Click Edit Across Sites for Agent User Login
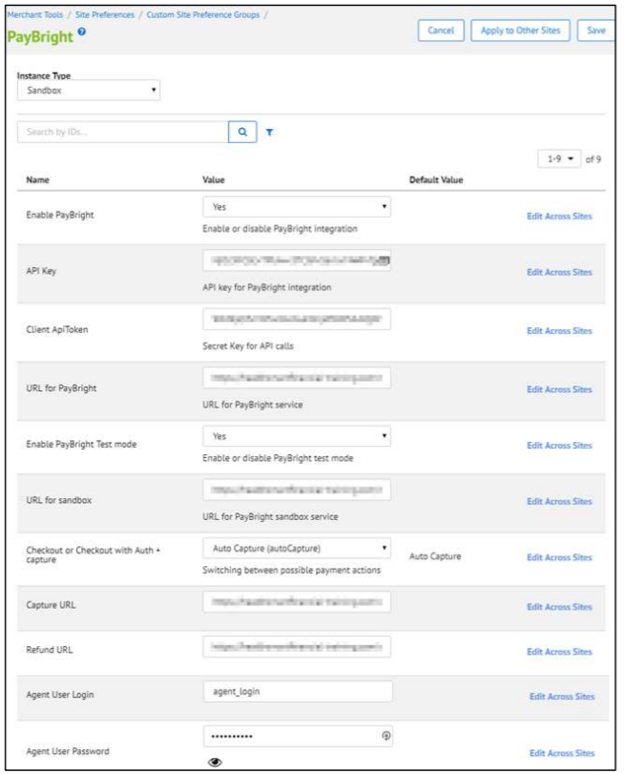Image resolution: width=624 pixels, height=774 pixels. click(x=562, y=697)
